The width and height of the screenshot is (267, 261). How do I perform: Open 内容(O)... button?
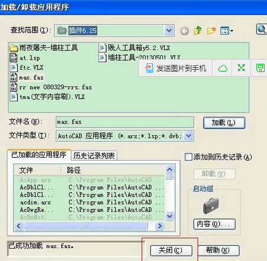tap(214, 224)
